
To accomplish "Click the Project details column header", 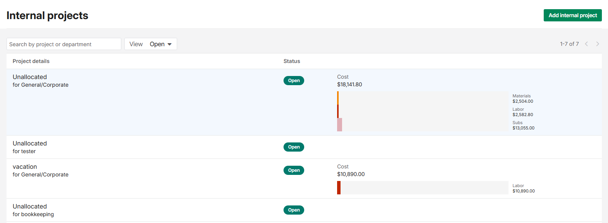I will tap(31, 61).
